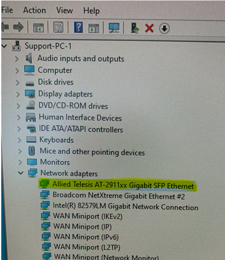Select WAN Miniport (IKEv2) adapter
This screenshot has height=260, width=225.
tap(88, 216)
